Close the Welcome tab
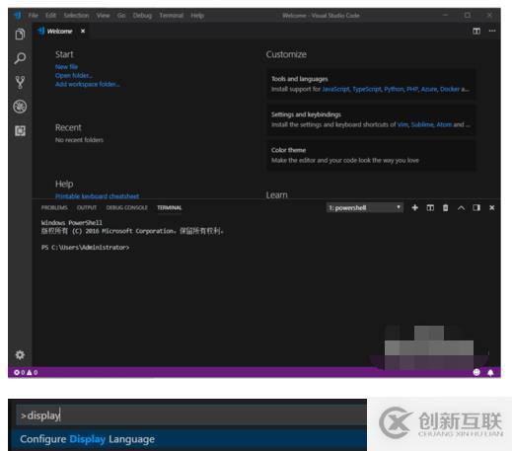Screen dimensions: 512x451 click(83, 31)
